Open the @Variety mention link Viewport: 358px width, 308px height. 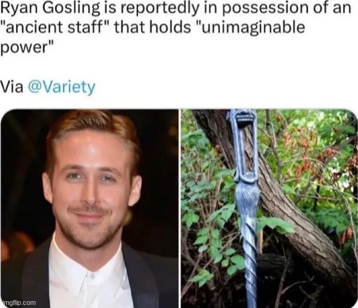[x=61, y=87]
